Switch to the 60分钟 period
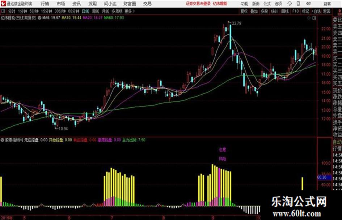Viewport: 342px width, 220px height. point(73,11)
